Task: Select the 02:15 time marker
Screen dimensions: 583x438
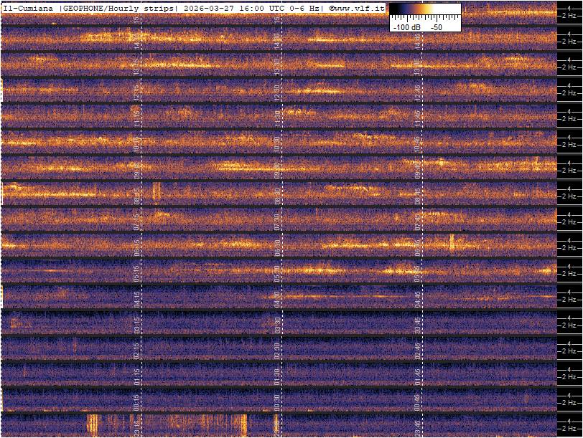Action: 136,350
